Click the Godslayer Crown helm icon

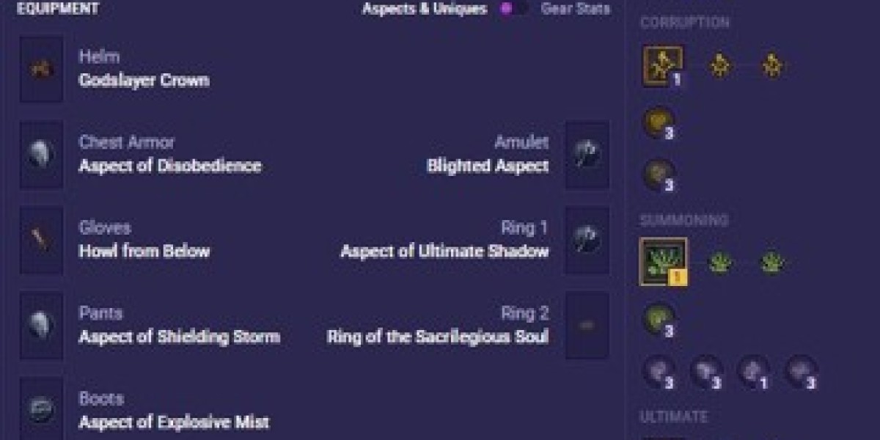coord(41,69)
